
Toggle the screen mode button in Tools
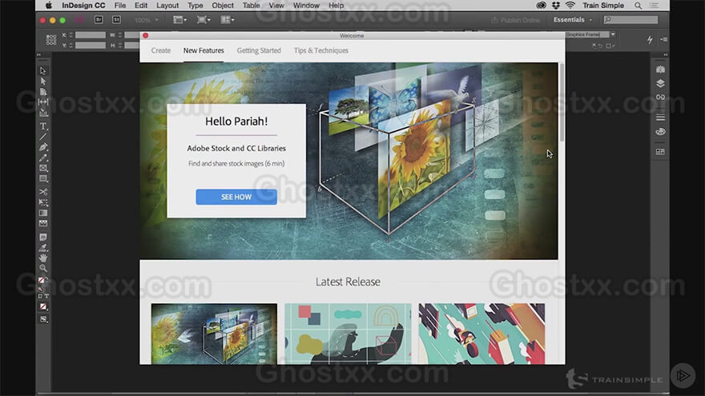point(43,319)
